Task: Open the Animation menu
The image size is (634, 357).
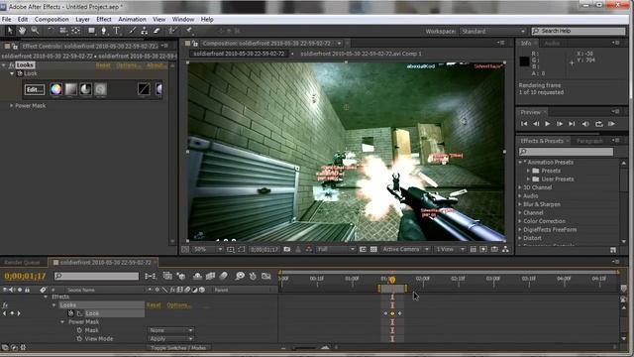Action: (x=132, y=19)
